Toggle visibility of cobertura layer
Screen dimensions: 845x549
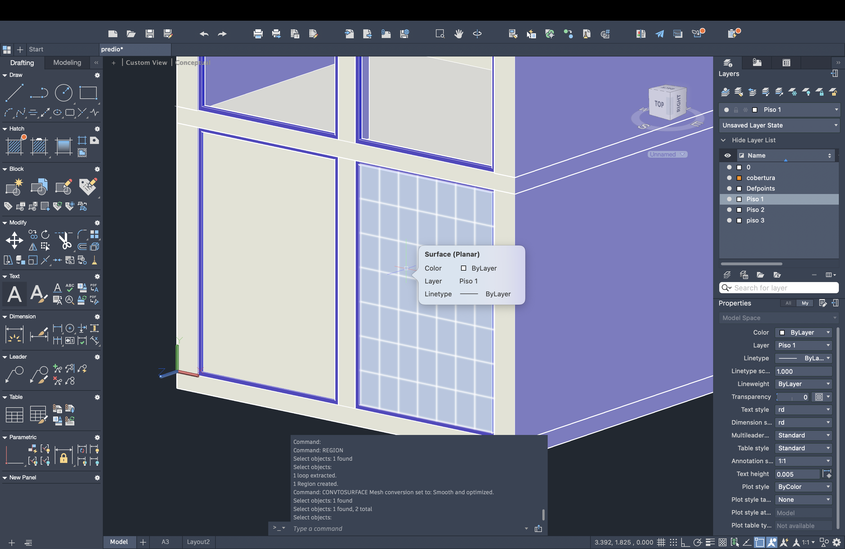coord(729,178)
